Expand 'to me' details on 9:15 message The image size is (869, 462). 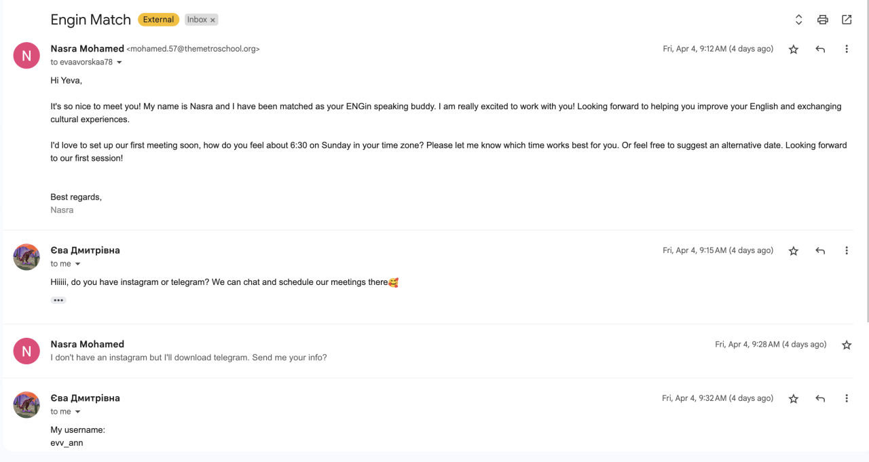[77, 264]
